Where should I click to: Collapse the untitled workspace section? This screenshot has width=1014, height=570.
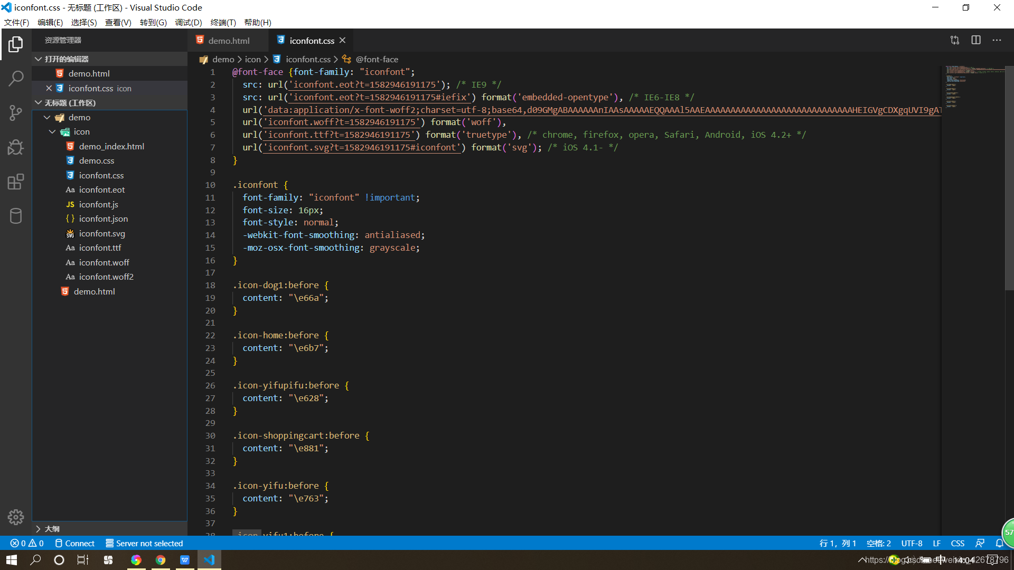(x=109, y=103)
